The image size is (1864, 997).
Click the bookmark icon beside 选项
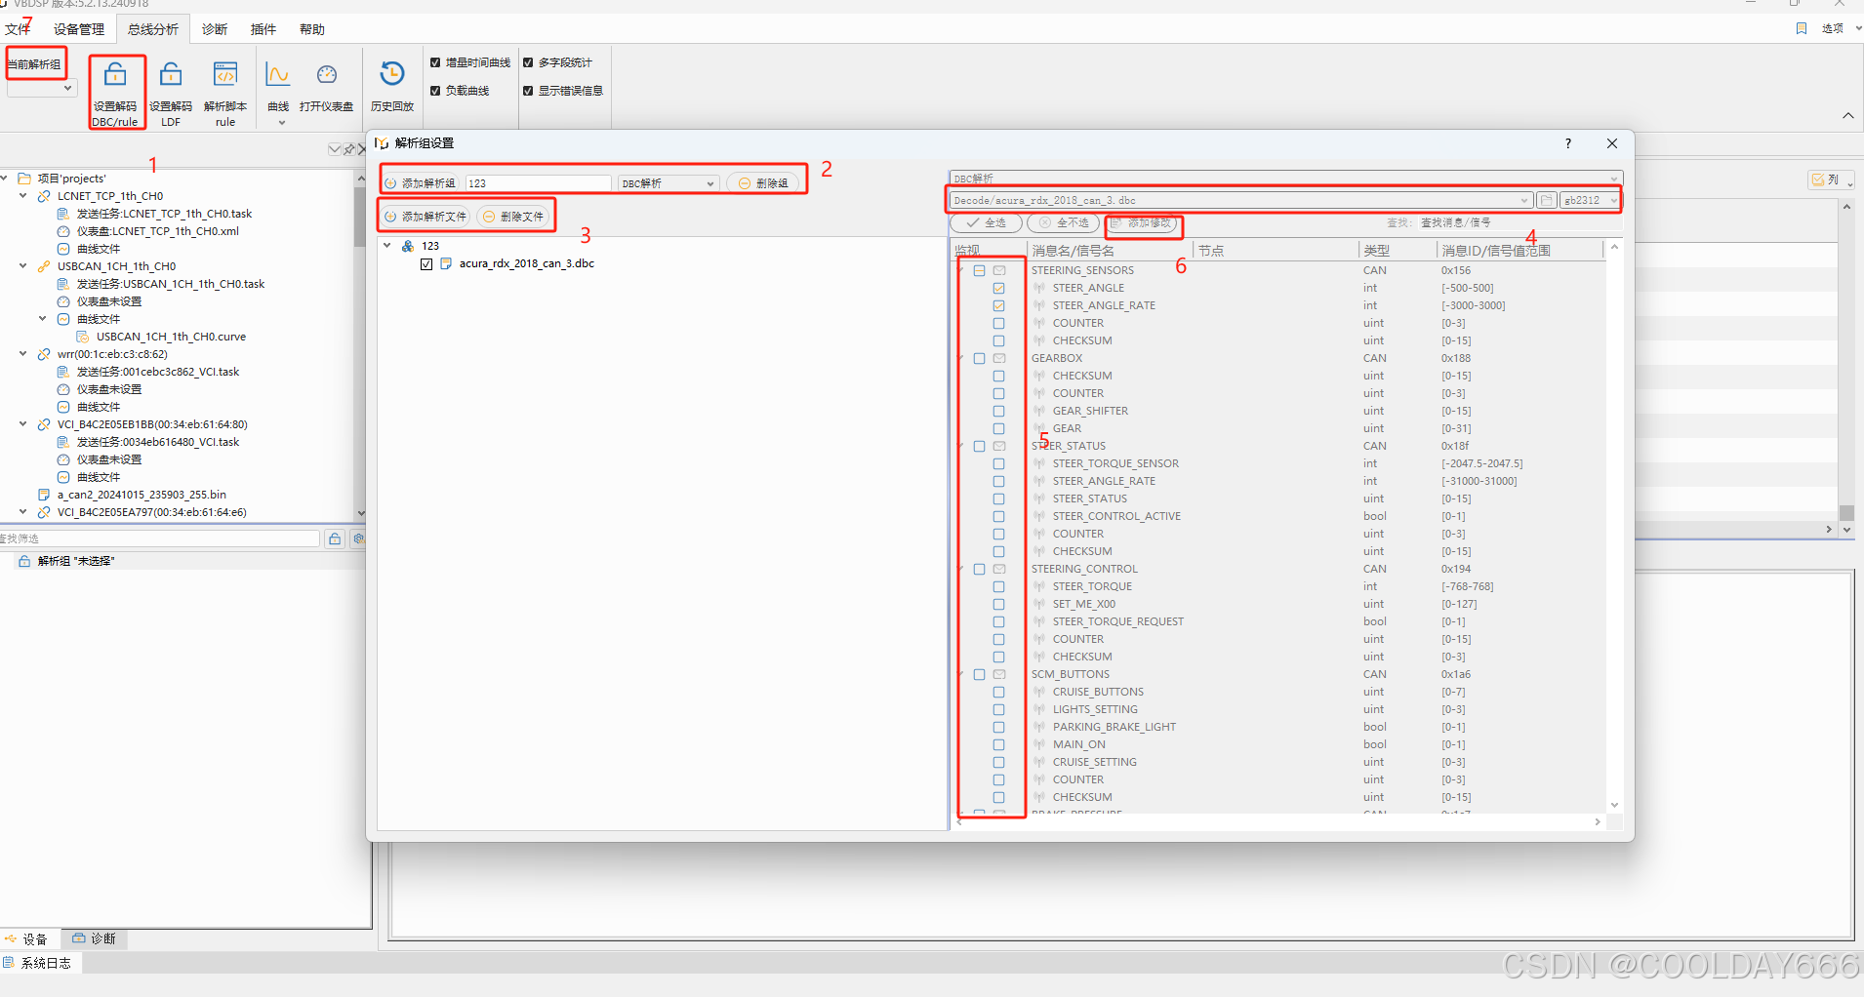[x=1802, y=28]
